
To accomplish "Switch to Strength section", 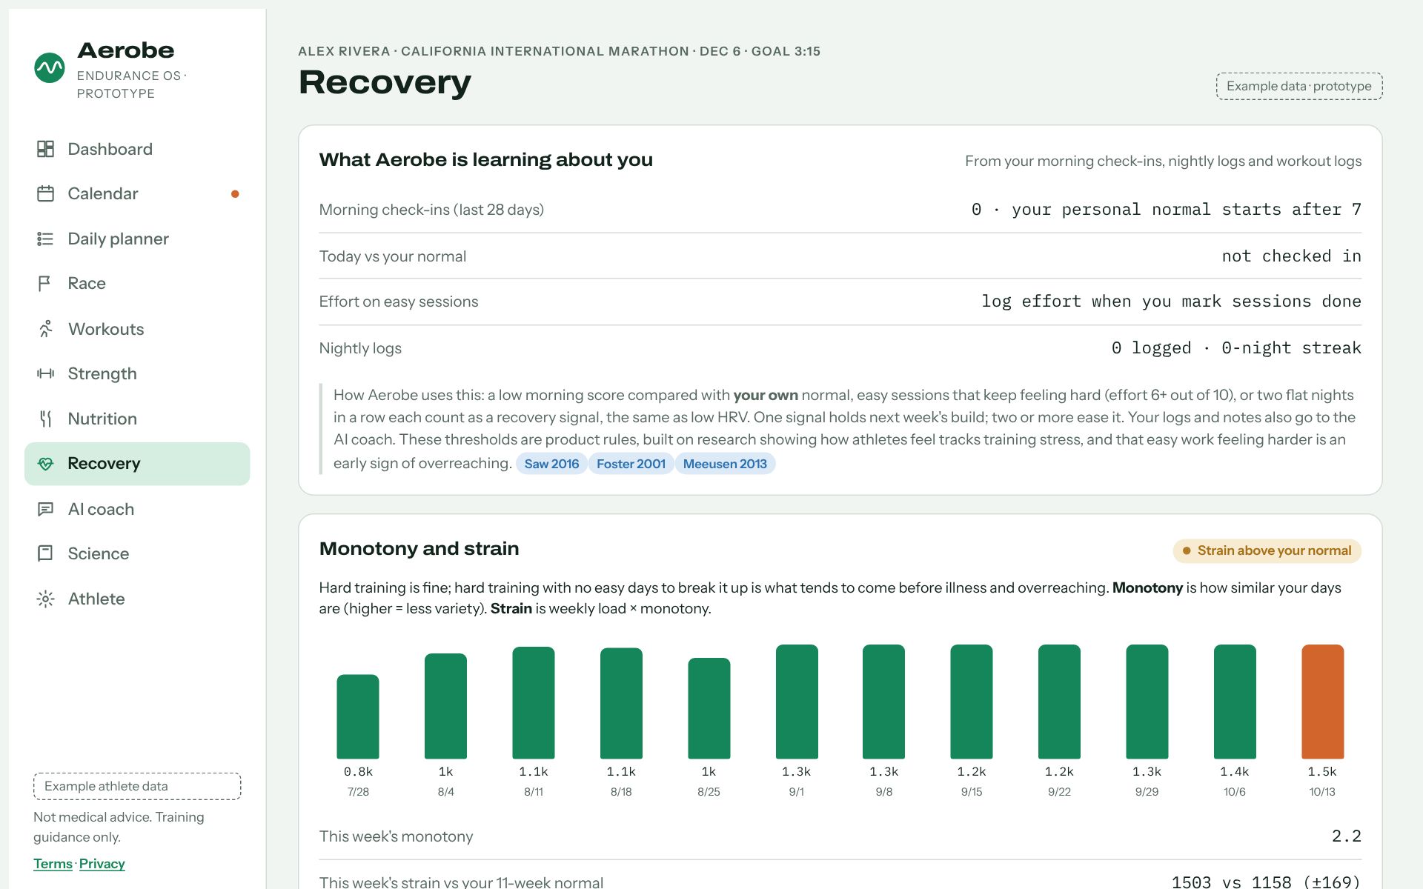I will tap(137, 373).
